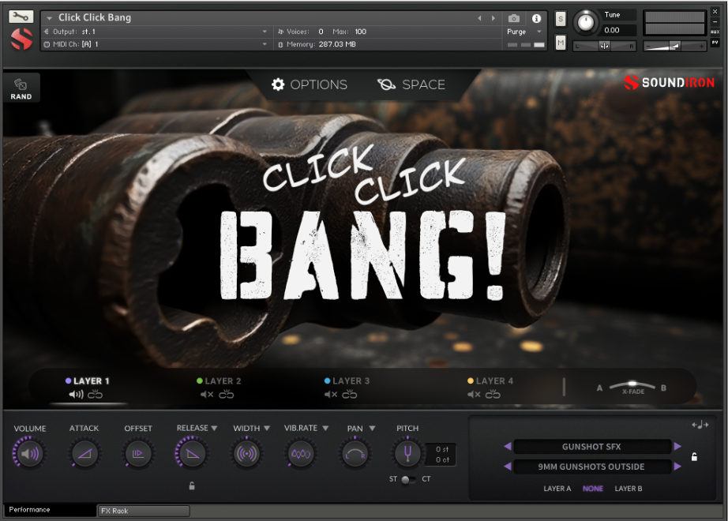Click the wrench edit icon top-left
The image size is (728, 521).
pos(21,15)
